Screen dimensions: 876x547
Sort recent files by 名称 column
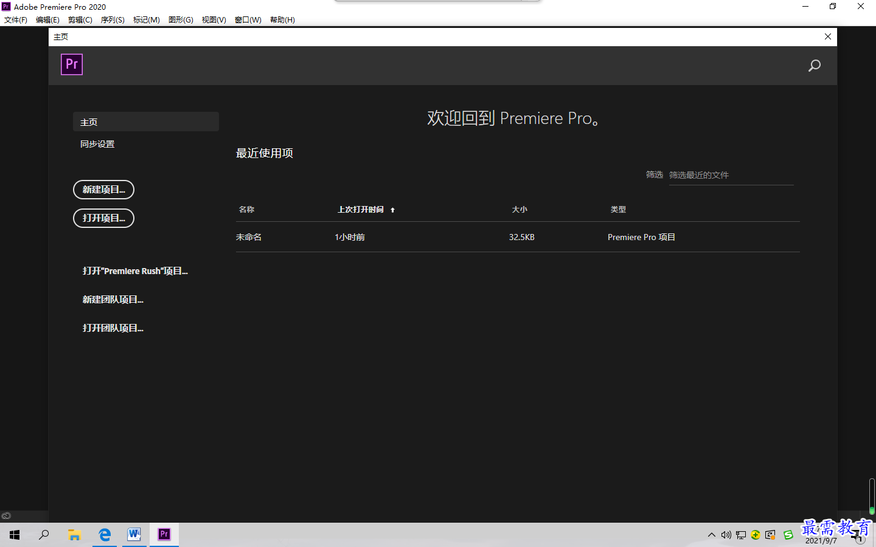tap(246, 210)
